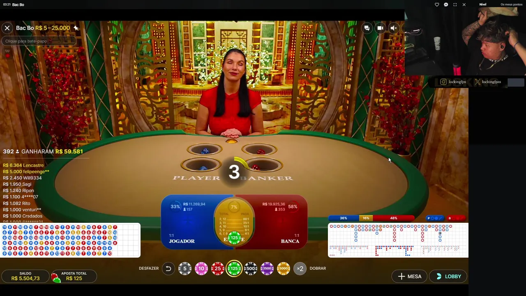
Task: Click winner entry R$ 5.000 felipeenge**
Action: (x=26, y=172)
